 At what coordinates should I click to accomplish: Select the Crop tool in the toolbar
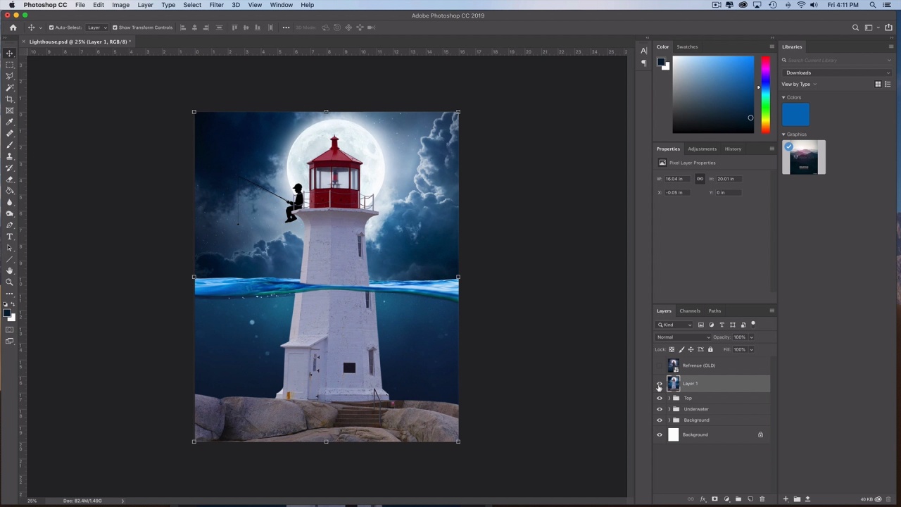[10, 99]
